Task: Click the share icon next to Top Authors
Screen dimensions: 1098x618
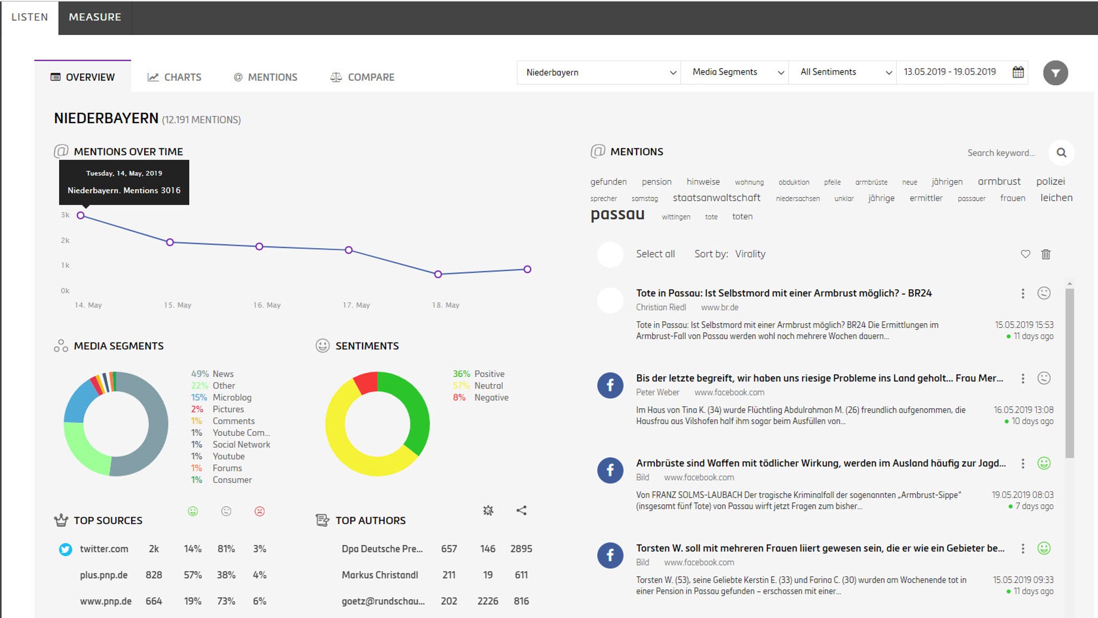Action: pyautogui.click(x=521, y=510)
